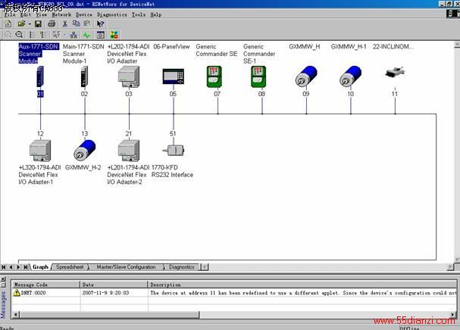Click the Copy toolbar icon
460x330 pixels.
pyautogui.click(x=76, y=23)
